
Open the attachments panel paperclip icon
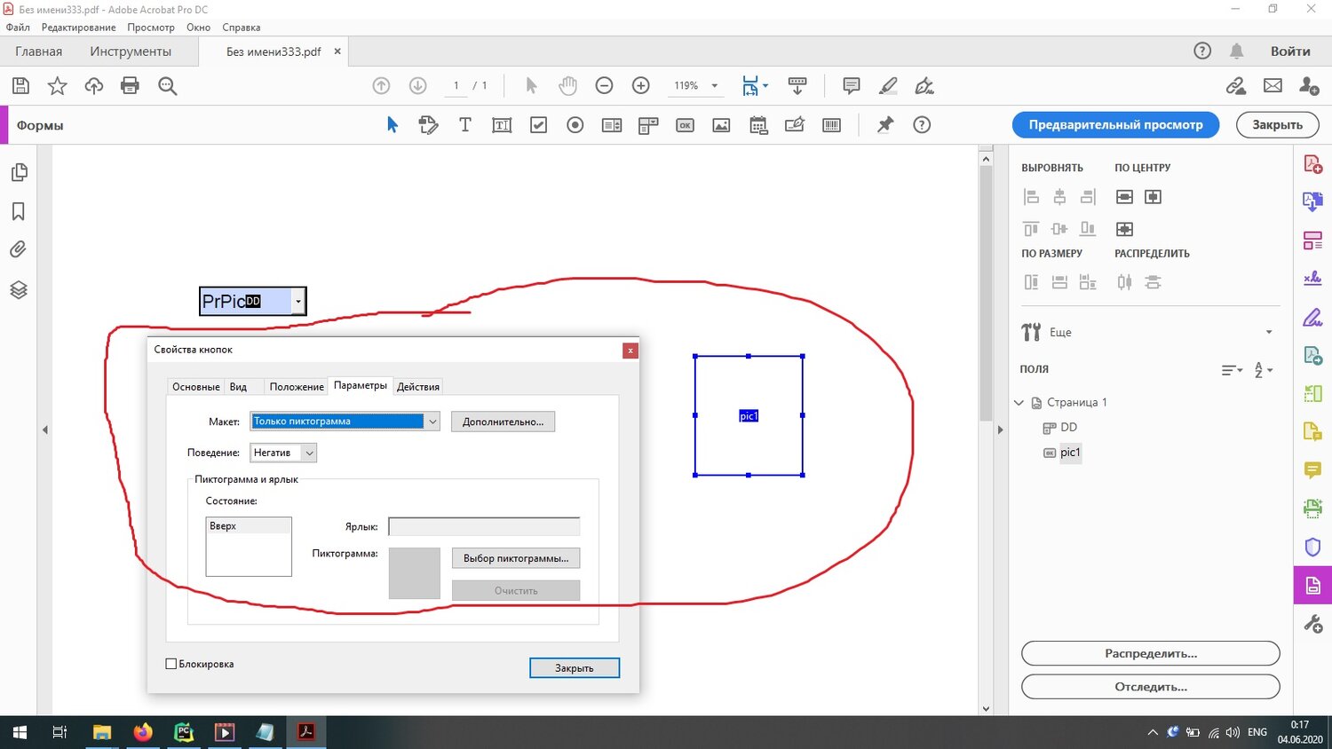pyautogui.click(x=19, y=250)
